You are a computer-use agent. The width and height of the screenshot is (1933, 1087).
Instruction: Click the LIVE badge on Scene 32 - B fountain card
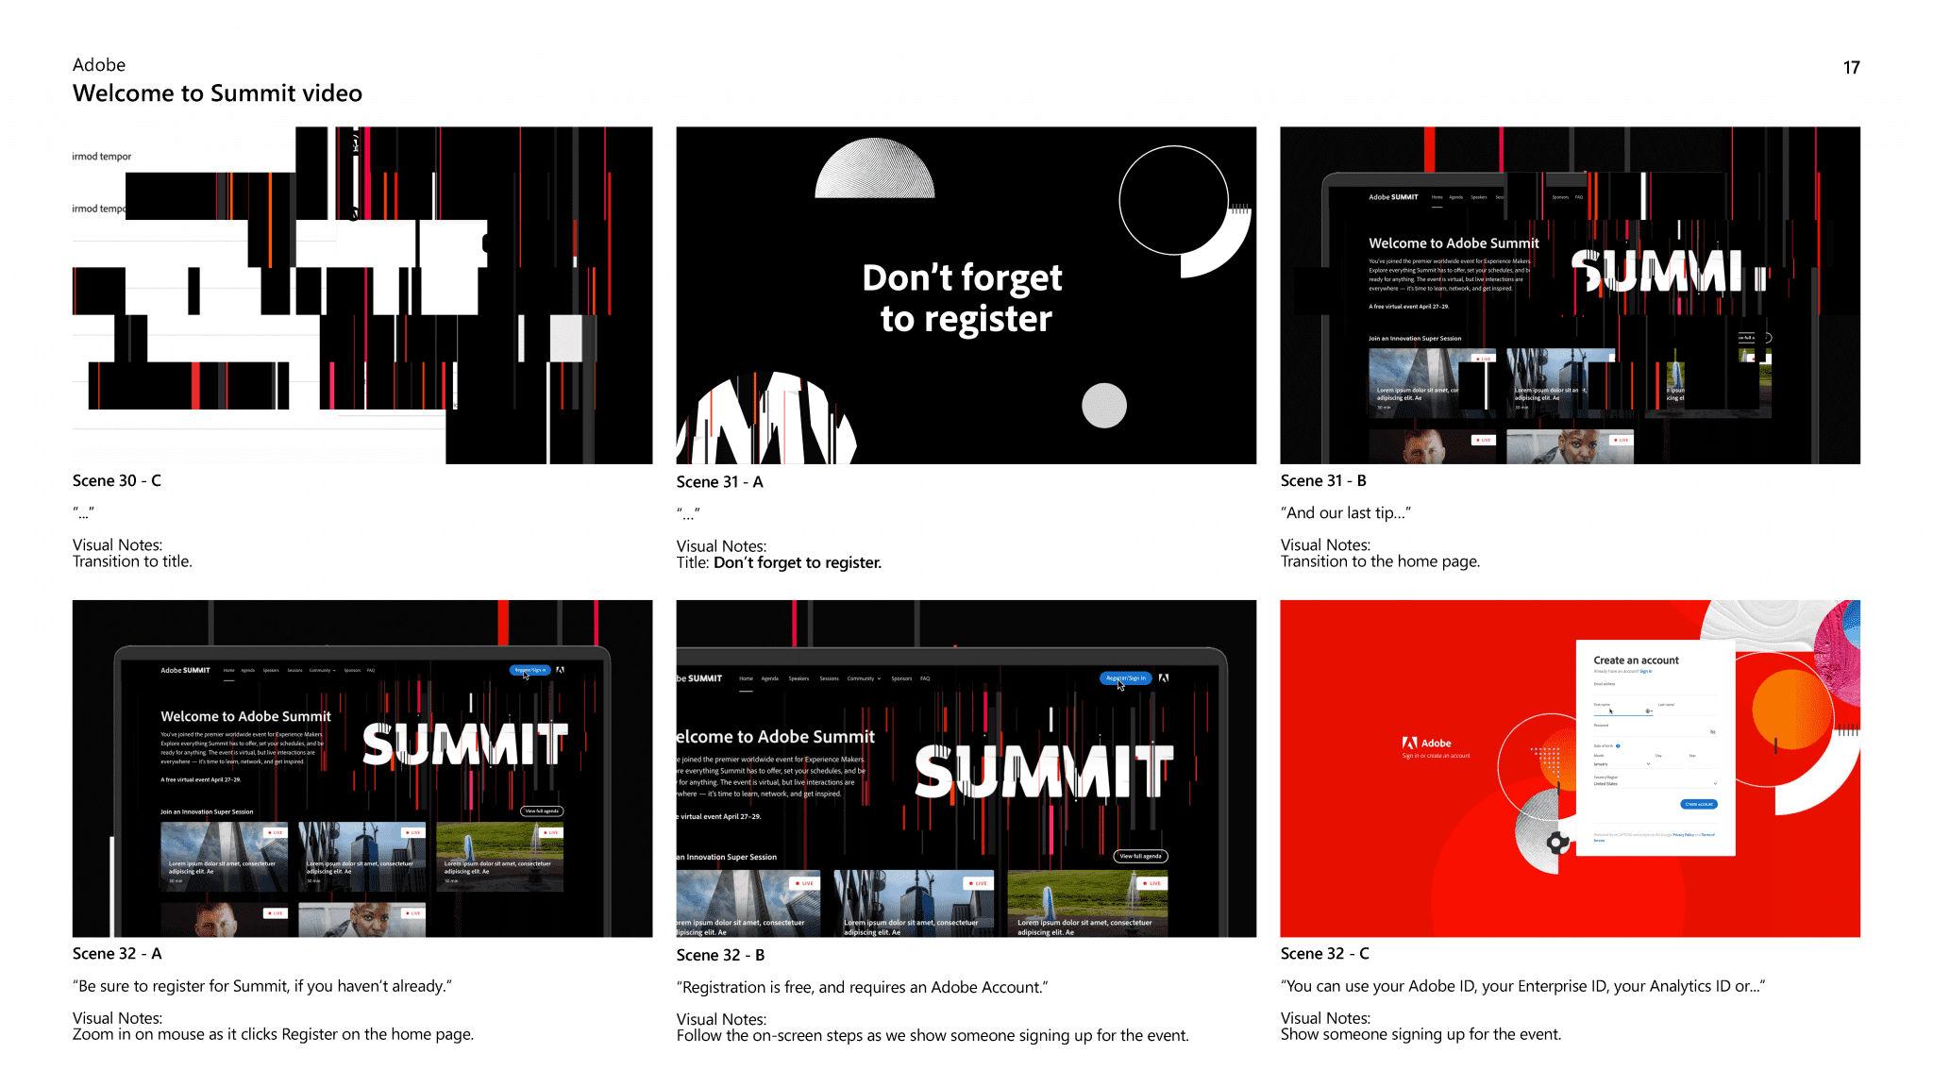click(1151, 883)
